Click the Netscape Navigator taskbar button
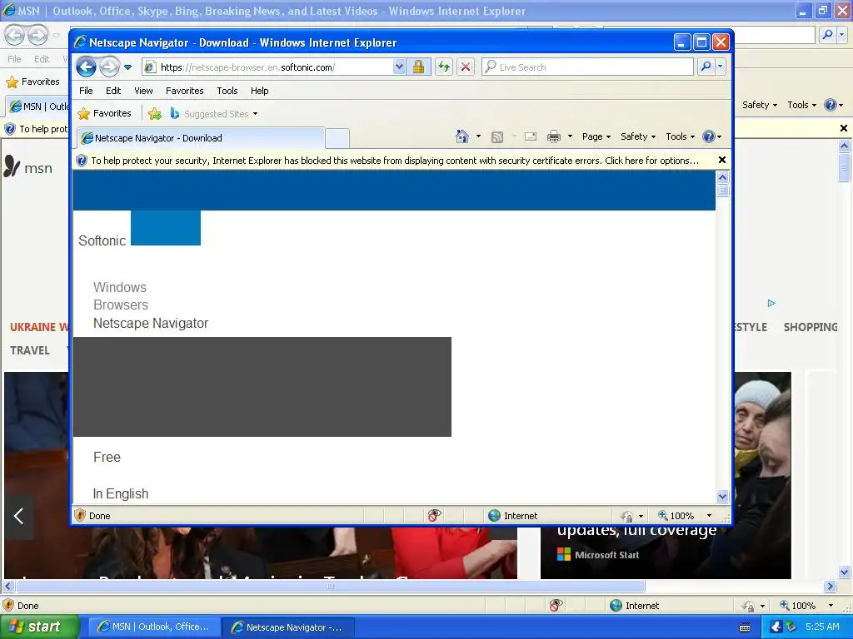Viewport: 853px width, 639px height. point(288,627)
